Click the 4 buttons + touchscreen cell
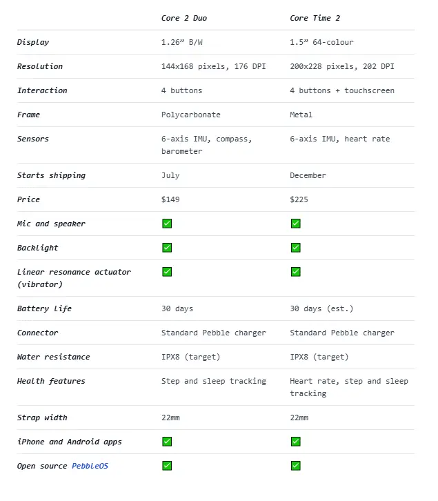 tap(342, 90)
